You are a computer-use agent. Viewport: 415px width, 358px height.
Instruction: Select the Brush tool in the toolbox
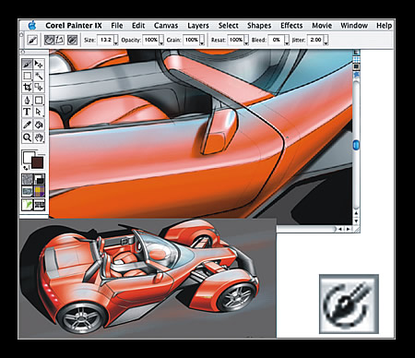pos(27,65)
